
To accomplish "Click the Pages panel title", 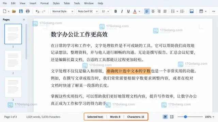I will click(6, 20).
